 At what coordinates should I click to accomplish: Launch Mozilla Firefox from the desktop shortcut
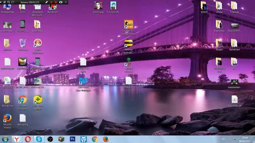pyautogui.click(x=7, y=121)
